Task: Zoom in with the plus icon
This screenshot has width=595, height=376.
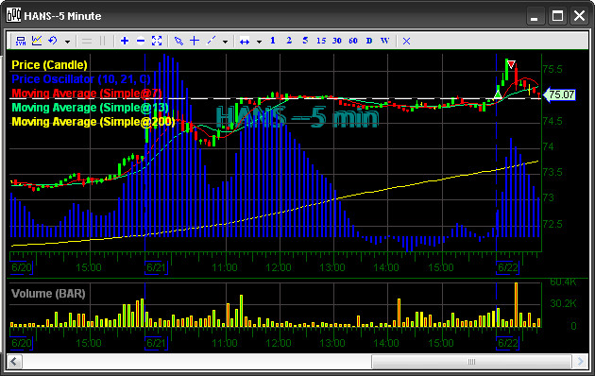Action: [x=125, y=41]
